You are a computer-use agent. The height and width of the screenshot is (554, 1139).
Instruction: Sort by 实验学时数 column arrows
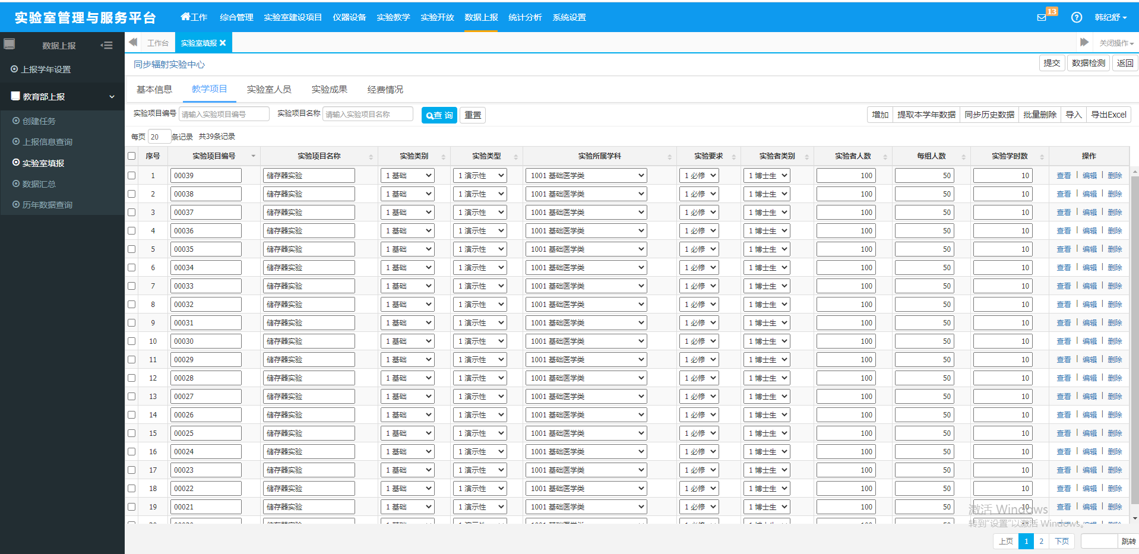tap(1042, 157)
